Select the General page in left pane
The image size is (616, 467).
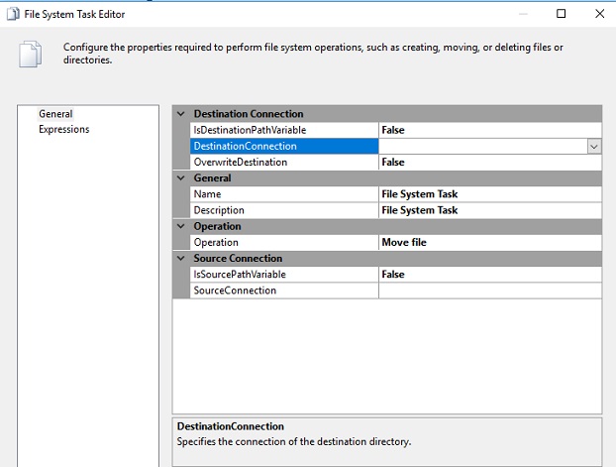pos(55,114)
